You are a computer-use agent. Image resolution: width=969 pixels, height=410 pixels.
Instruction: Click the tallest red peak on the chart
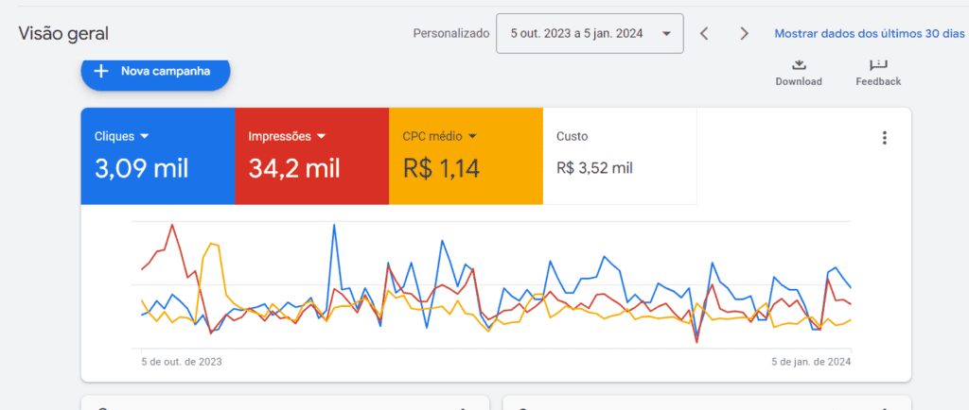pyautogui.click(x=172, y=225)
